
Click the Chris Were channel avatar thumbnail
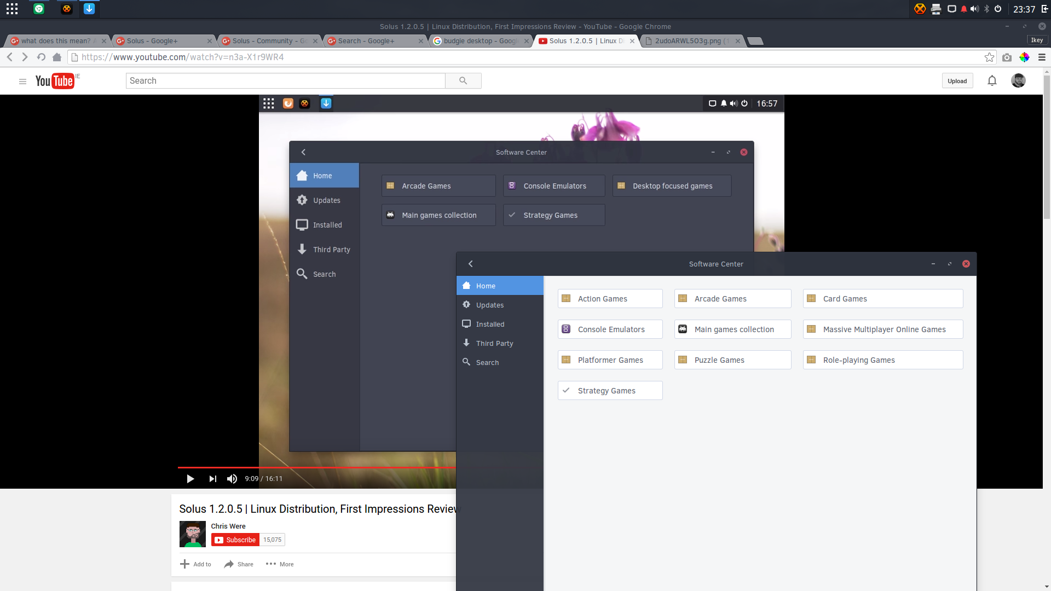[193, 534]
